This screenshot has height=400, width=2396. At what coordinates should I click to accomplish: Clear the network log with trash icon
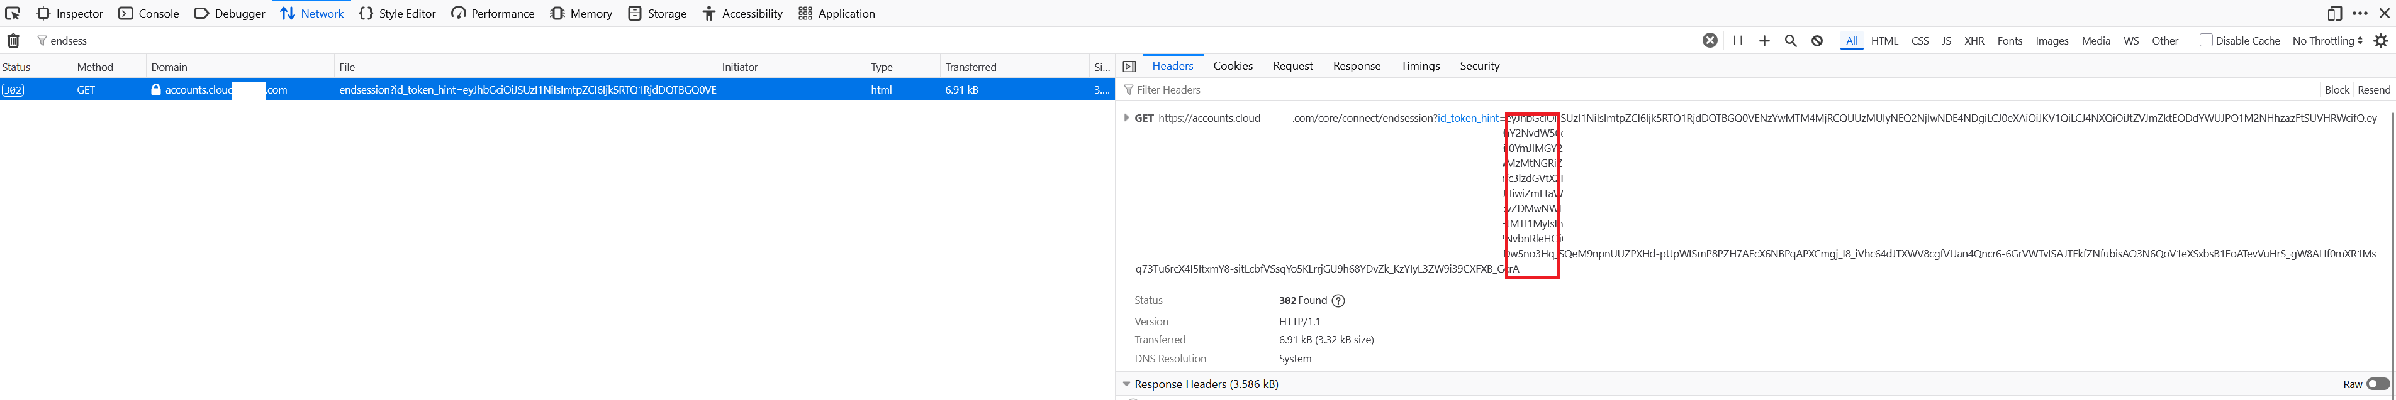click(x=13, y=41)
